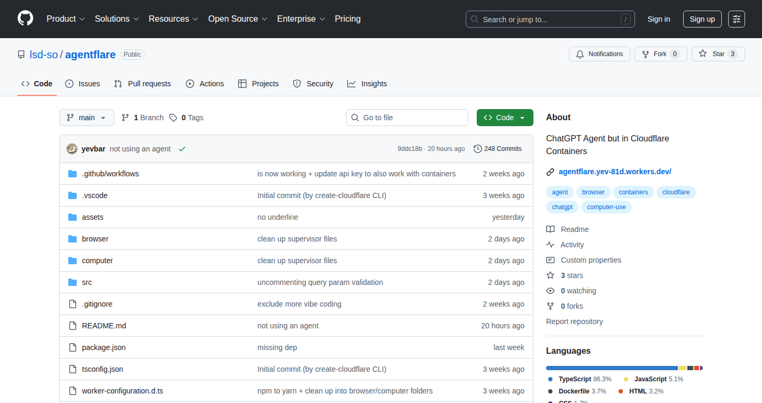Click the browser folder icon
This screenshot has height=403, width=762.
tap(72, 239)
